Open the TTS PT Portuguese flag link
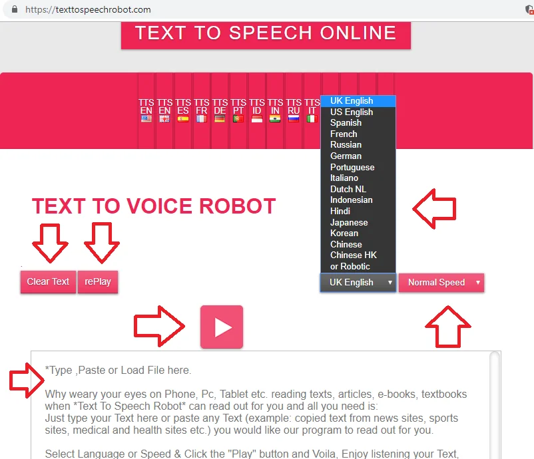 pos(238,110)
